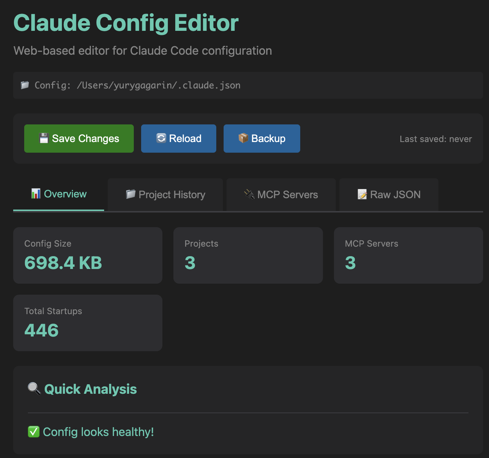
Task: Click the magnifying glass icon by Quick Analysis
Action: tap(34, 388)
